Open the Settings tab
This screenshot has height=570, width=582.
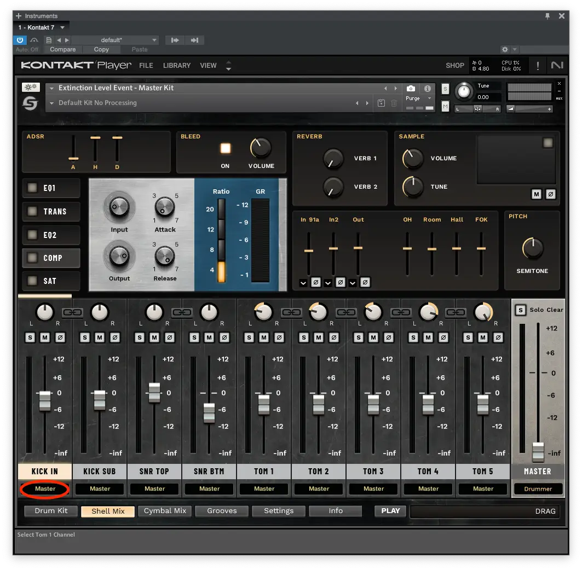(279, 511)
